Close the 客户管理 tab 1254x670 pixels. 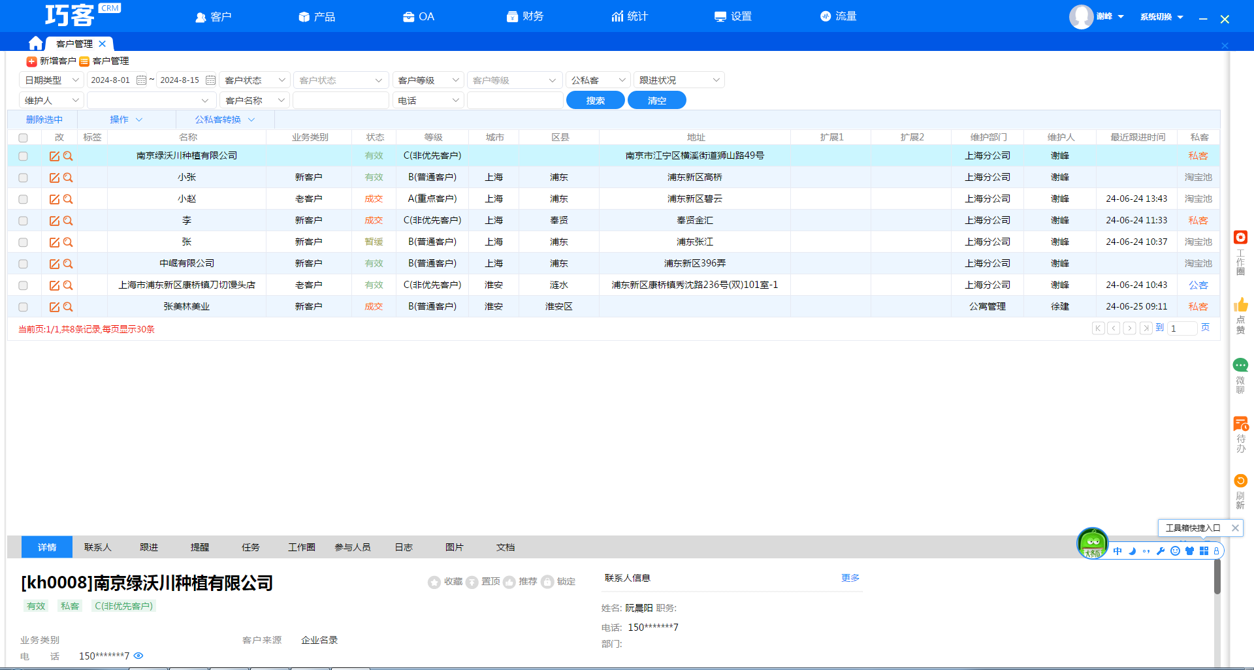coord(103,44)
